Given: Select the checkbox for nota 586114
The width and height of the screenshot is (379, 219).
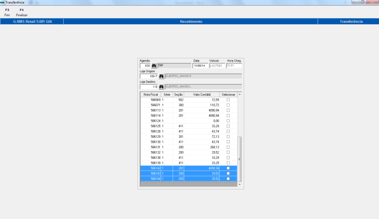Looking at the screenshot, I should 228,116.
